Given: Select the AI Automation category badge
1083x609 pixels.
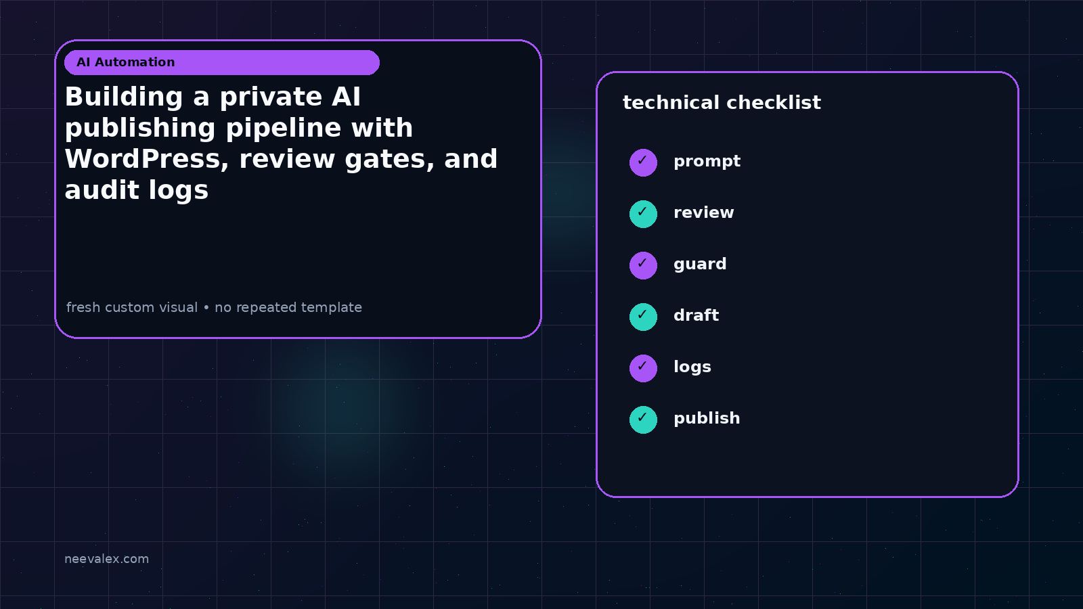Looking at the screenshot, I should [222, 62].
